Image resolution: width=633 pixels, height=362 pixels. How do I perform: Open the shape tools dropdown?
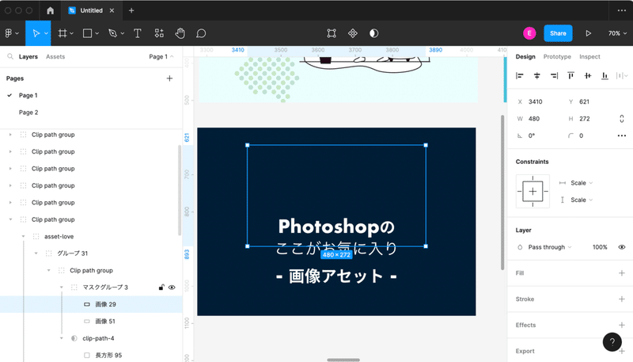click(x=97, y=33)
